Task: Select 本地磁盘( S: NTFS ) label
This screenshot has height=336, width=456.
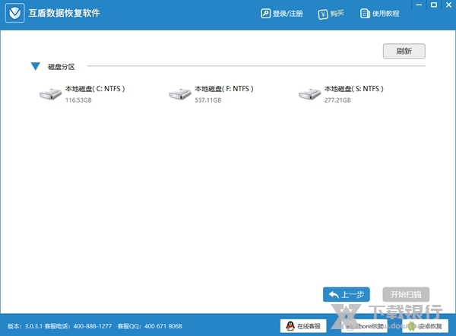Action: [354, 89]
